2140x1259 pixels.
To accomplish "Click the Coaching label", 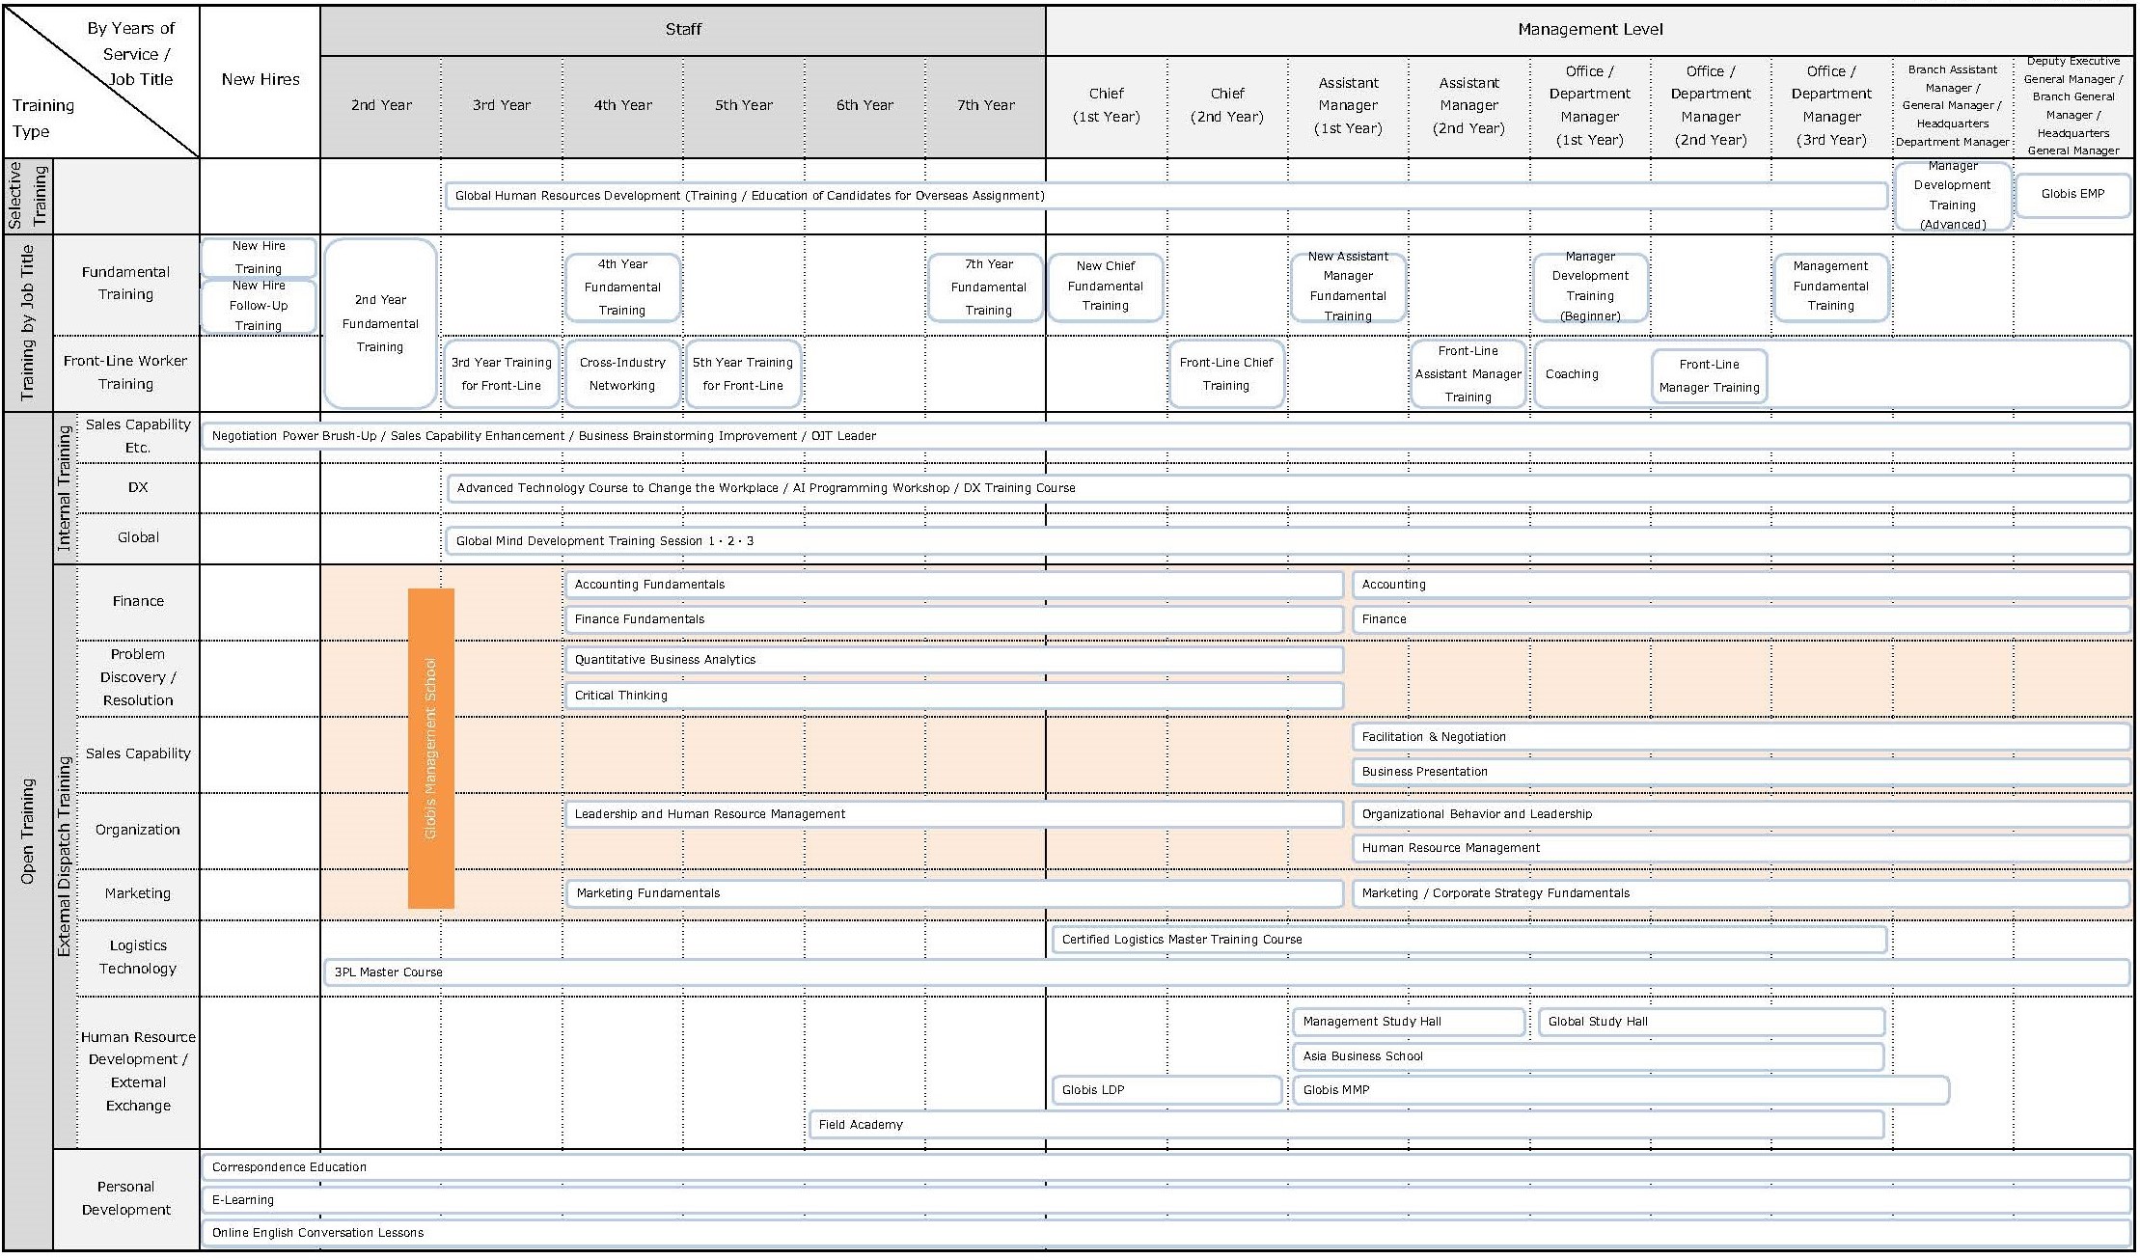I will click(x=1572, y=374).
